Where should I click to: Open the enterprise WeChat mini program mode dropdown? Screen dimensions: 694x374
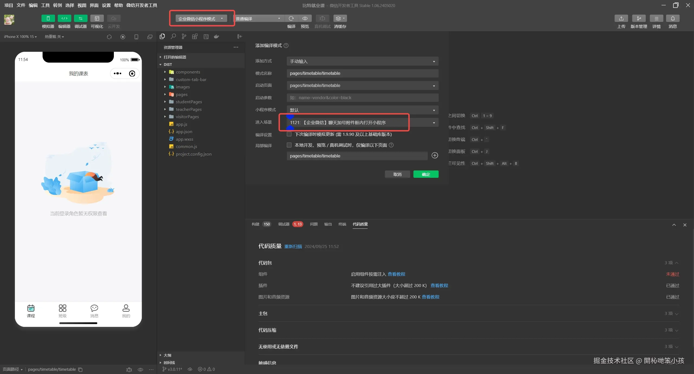pos(201,18)
